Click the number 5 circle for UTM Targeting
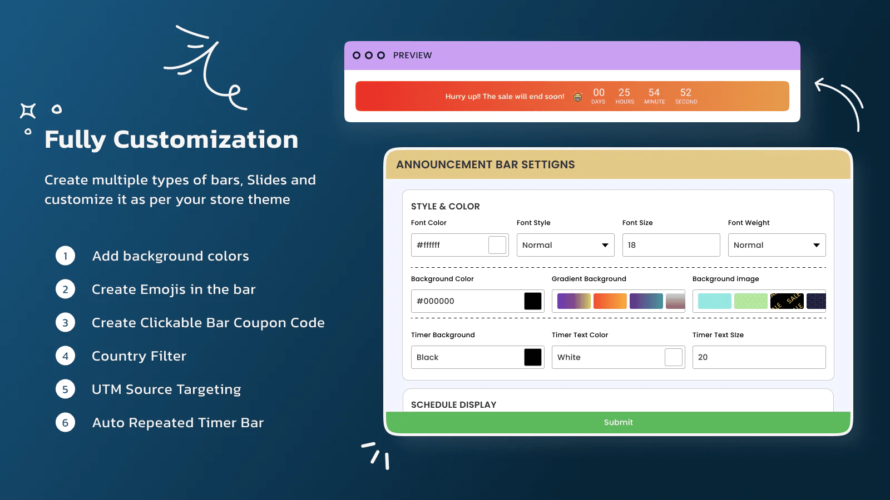This screenshot has height=500, width=890. (65, 389)
